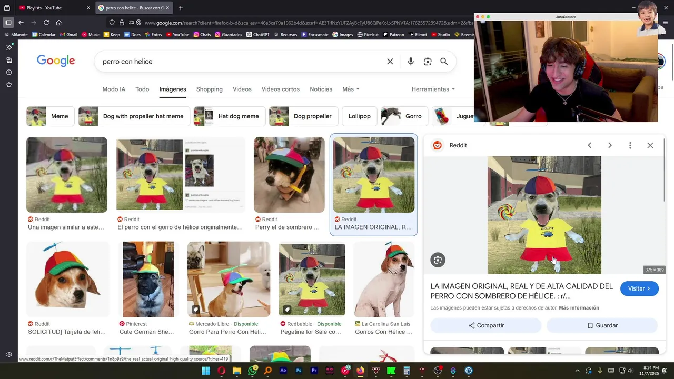Filter by Dog with propeller hat meme chip
Viewport: 674px width, 379px height.
point(134,116)
